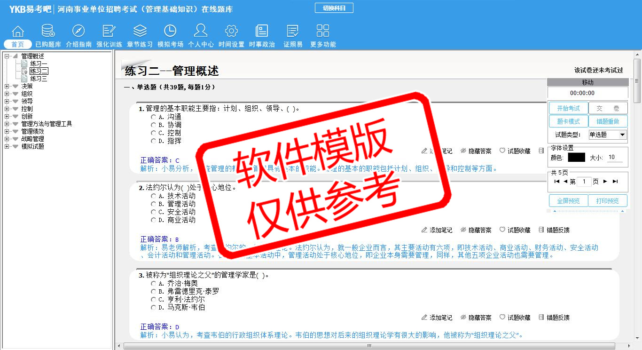Select 练习三 in the chapter tree

coord(39,79)
